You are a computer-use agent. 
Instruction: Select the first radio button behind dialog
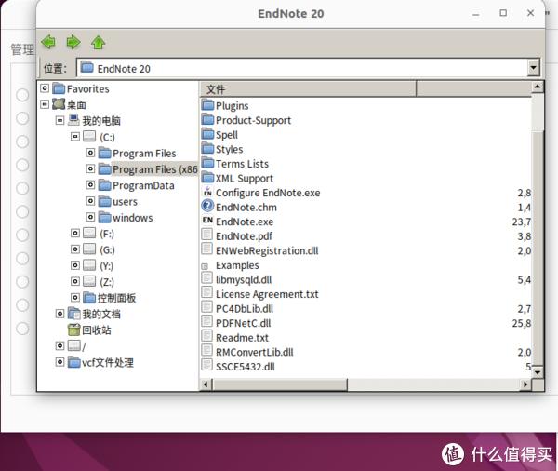tap(22, 94)
